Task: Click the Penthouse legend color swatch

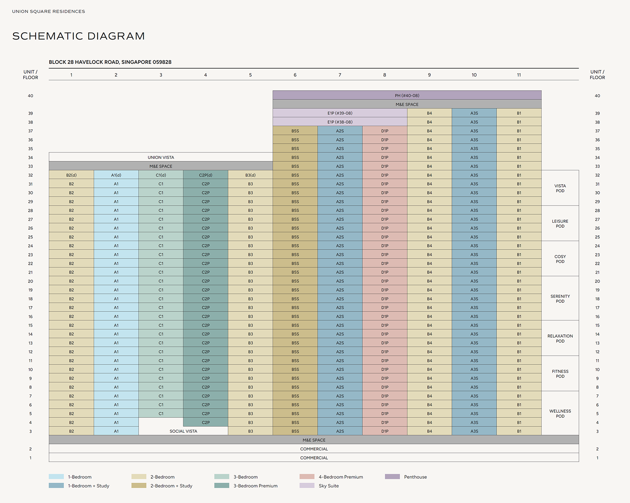Action: point(392,477)
